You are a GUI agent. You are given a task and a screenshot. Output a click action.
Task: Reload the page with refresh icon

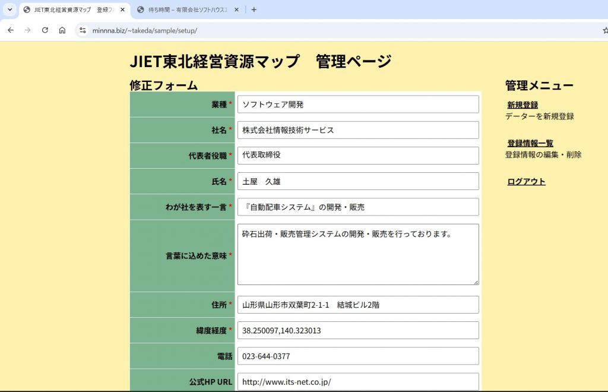pos(45,30)
